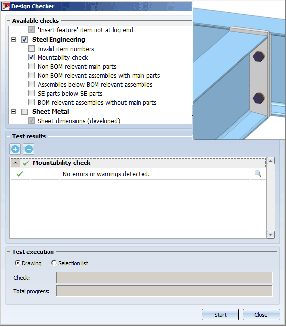Click the 3D beam connection preview image
The height and width of the screenshot is (327, 286).
(x=239, y=71)
